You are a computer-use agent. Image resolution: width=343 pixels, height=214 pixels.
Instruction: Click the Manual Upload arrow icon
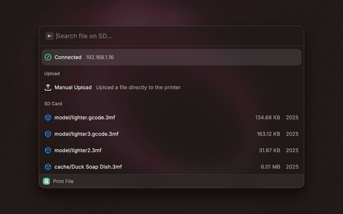pos(48,87)
